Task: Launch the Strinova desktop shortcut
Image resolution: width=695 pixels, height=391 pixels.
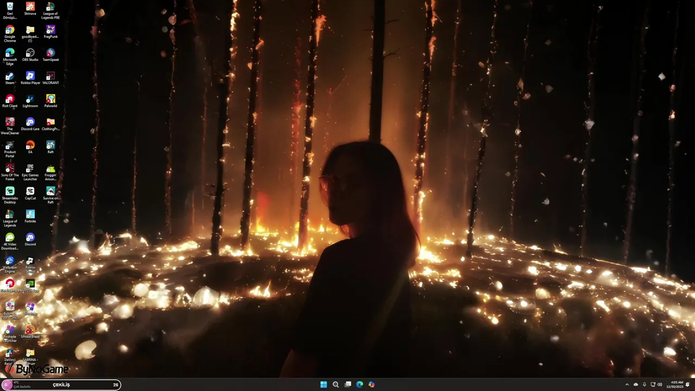Action: tap(30, 9)
